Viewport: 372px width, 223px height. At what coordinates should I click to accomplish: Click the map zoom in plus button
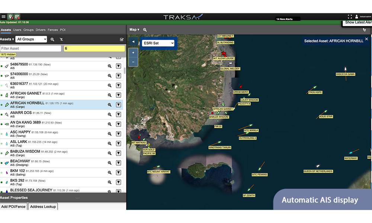click(x=133, y=53)
